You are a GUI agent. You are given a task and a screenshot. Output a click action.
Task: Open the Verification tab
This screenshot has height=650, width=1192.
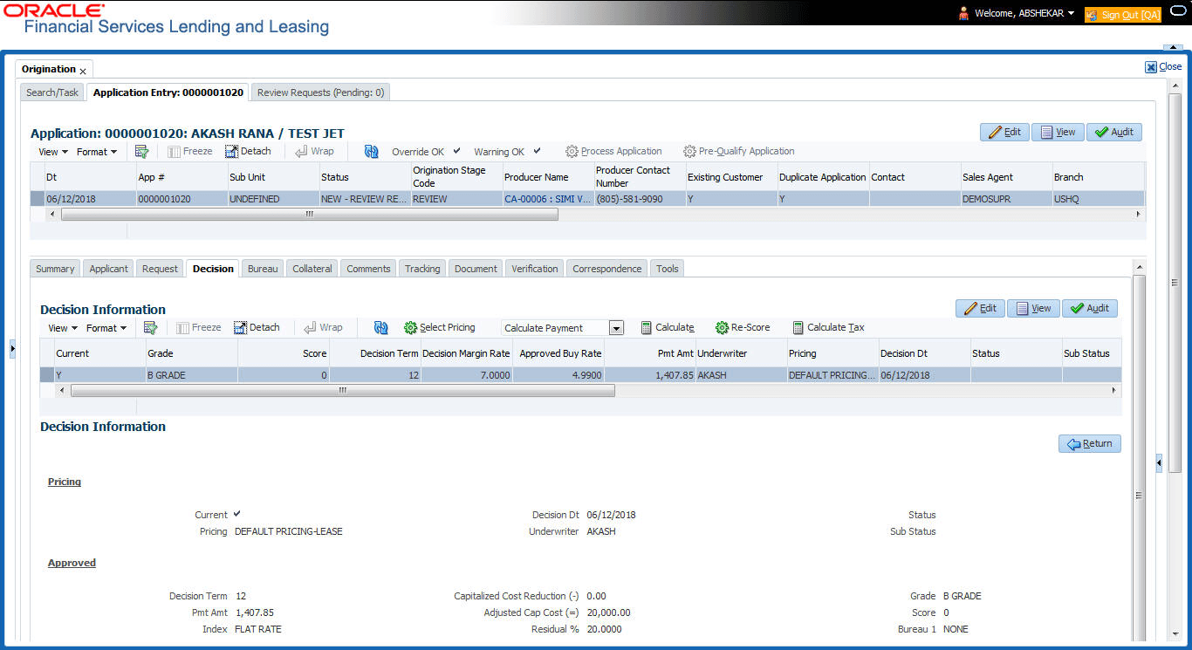[535, 269]
